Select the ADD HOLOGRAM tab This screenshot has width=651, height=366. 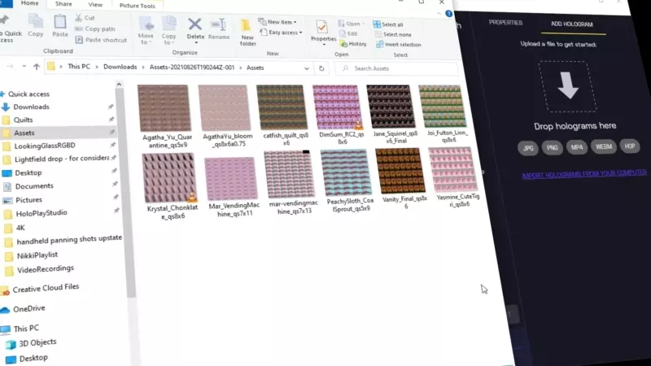pyautogui.click(x=572, y=24)
